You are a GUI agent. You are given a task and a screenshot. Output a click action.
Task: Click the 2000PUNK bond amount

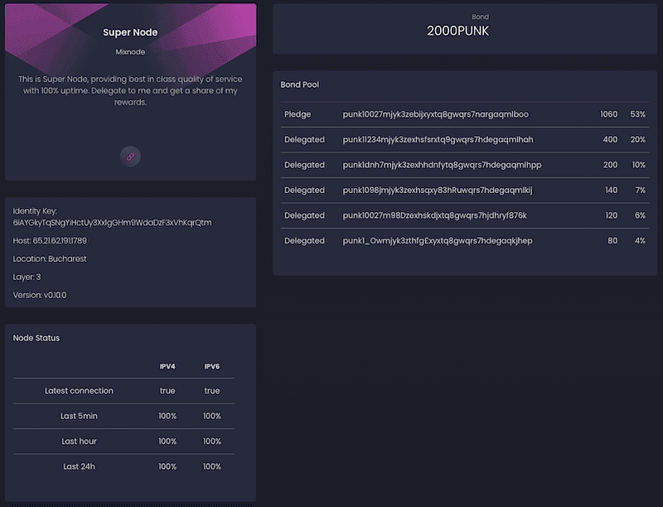point(463,31)
